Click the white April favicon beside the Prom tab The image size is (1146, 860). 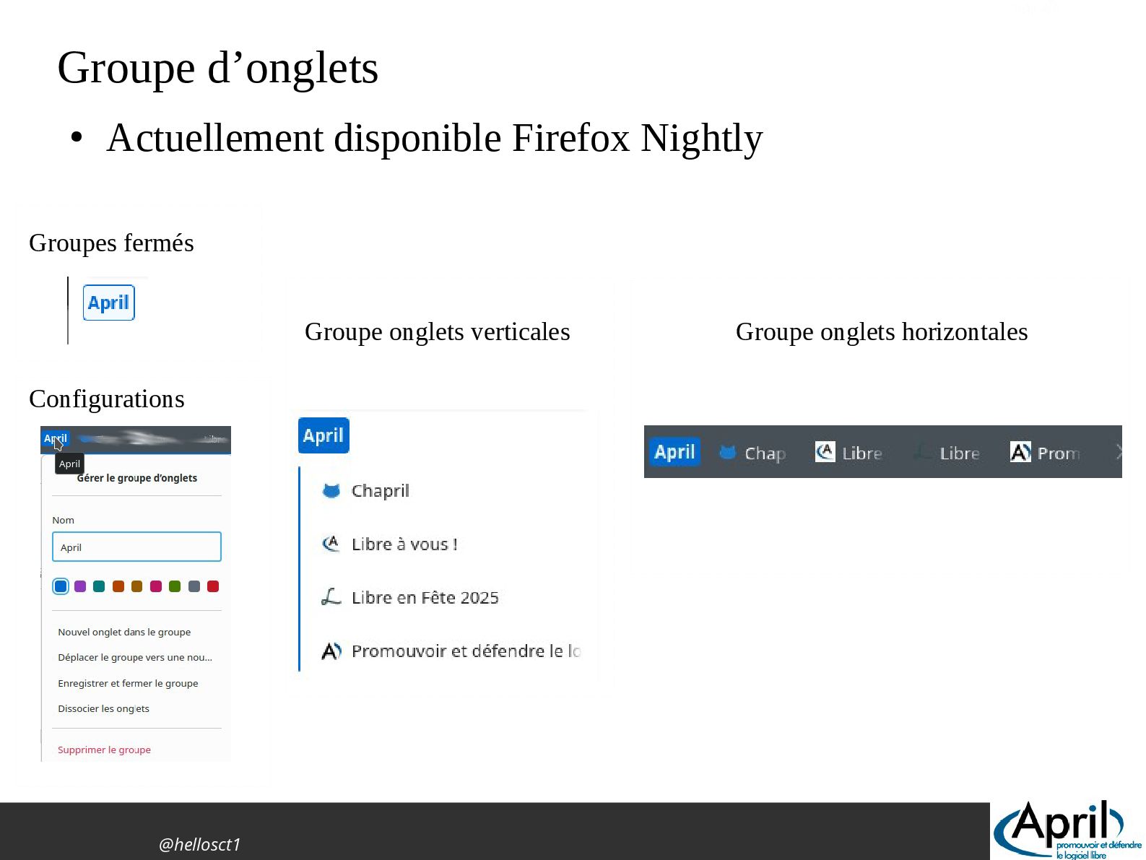click(1020, 452)
